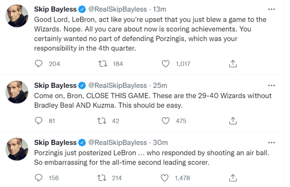Click Skip Bayless avatar on the top tweet

tap(18, 17)
